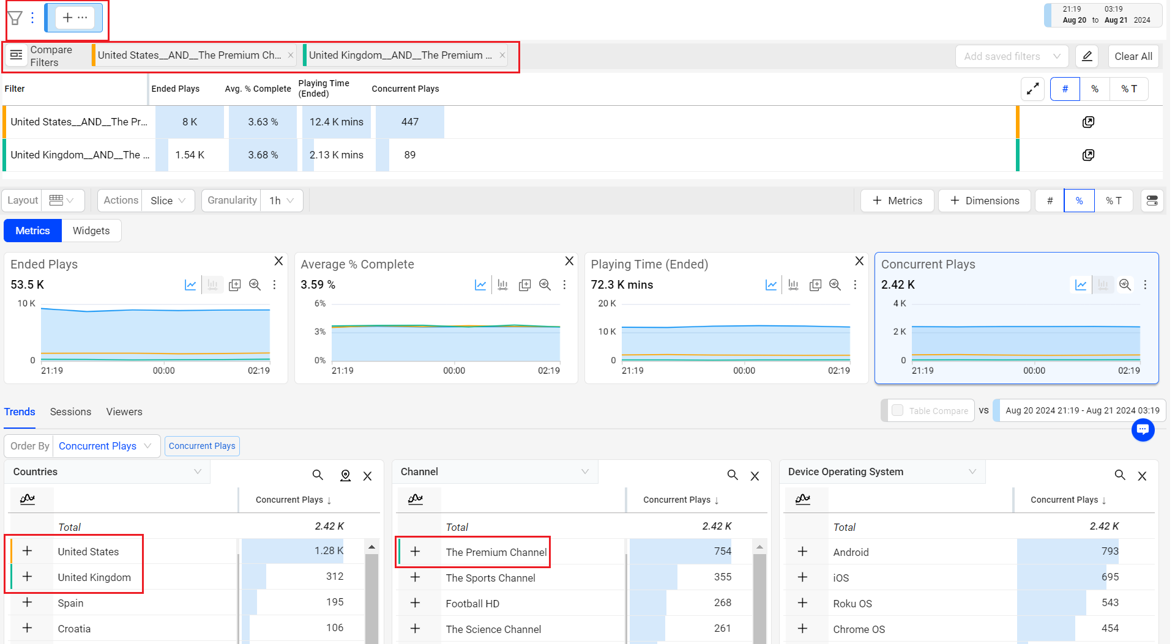The width and height of the screenshot is (1175, 644).
Task: Click the Clear All button
Action: pyautogui.click(x=1133, y=56)
